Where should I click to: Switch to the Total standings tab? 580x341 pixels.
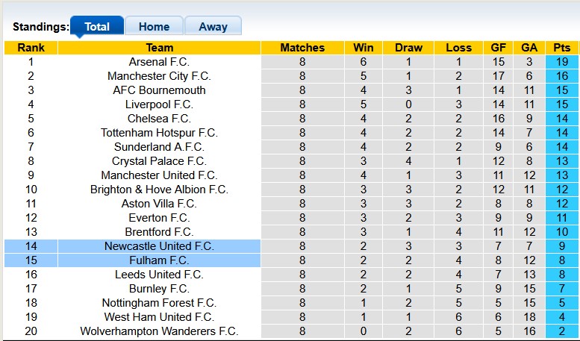[x=97, y=27]
